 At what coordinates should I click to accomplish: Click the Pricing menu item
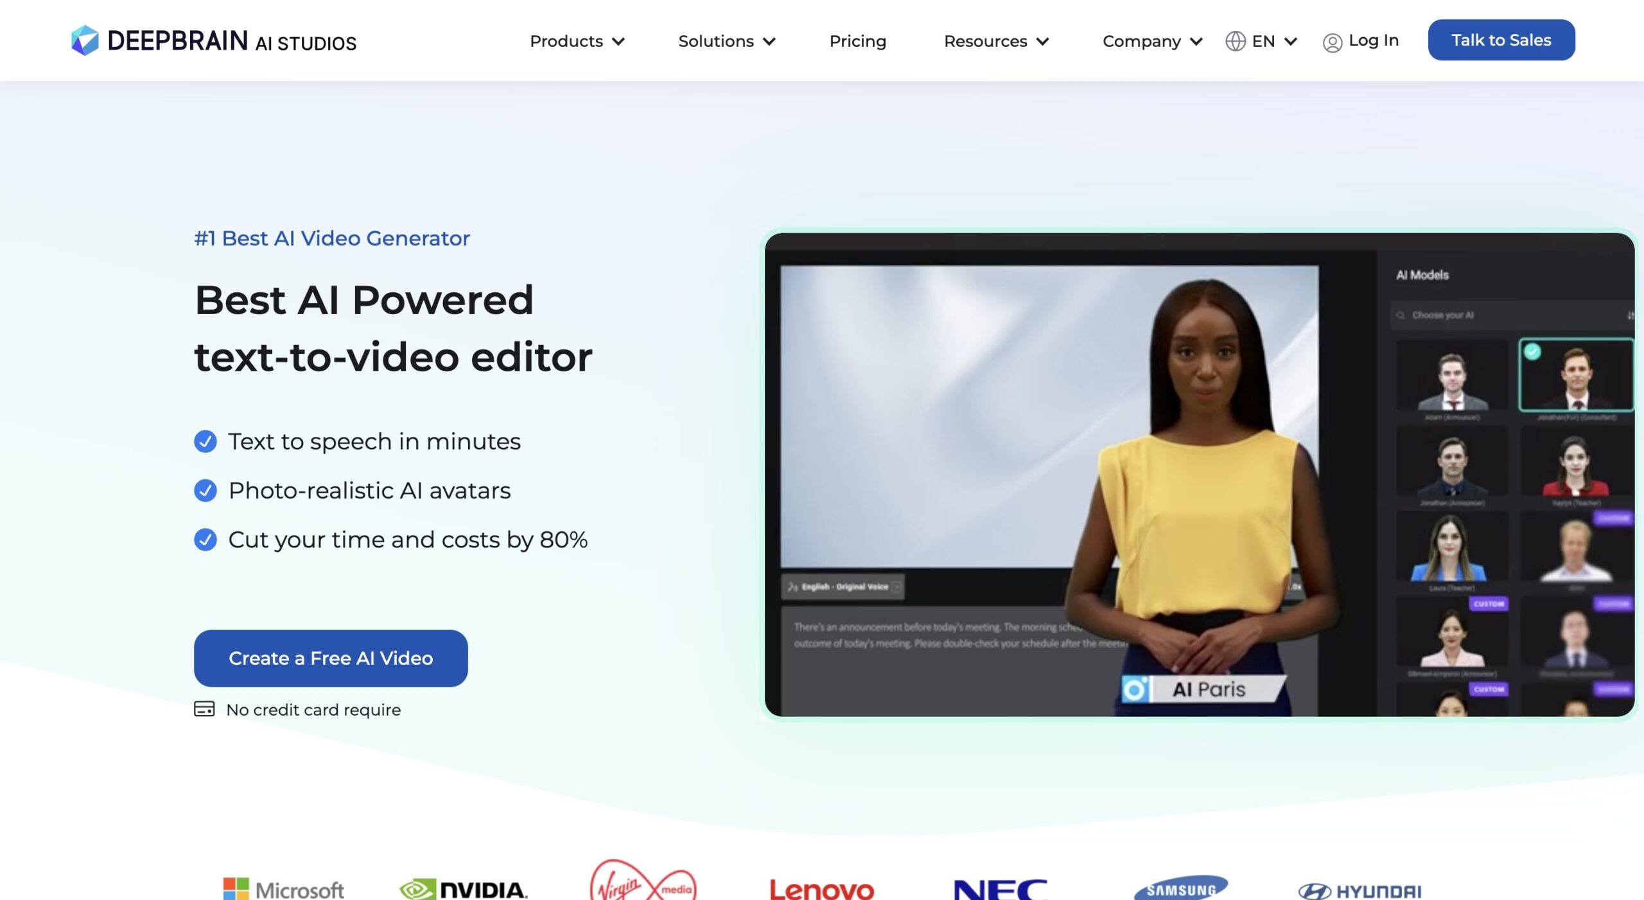pos(857,40)
